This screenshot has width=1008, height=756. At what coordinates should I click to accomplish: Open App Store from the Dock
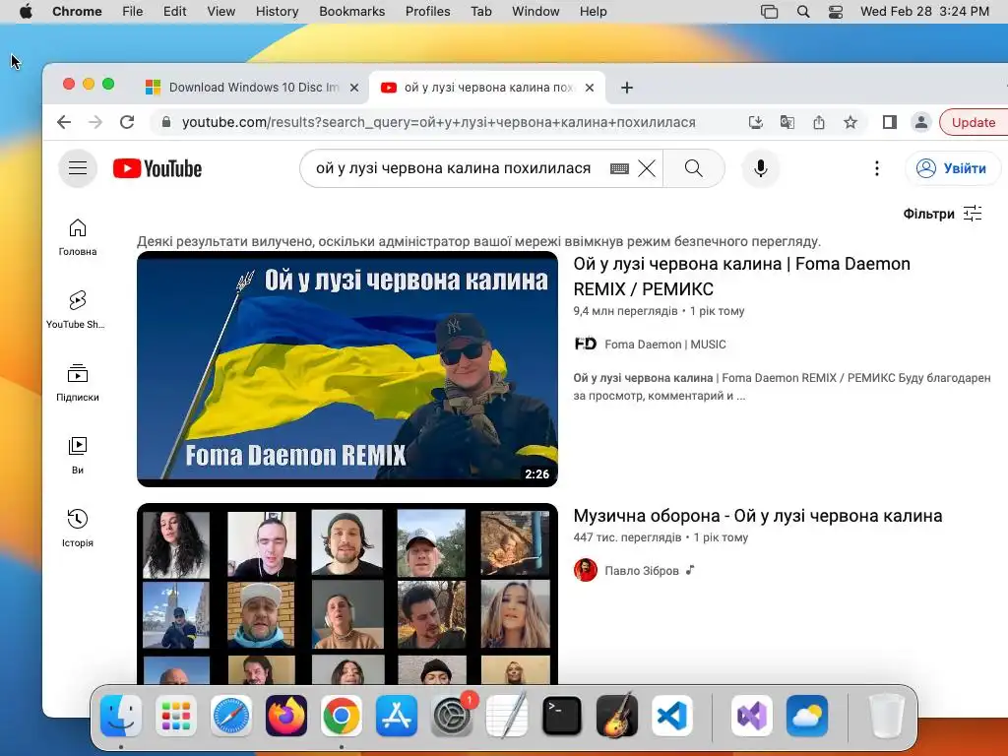396,716
